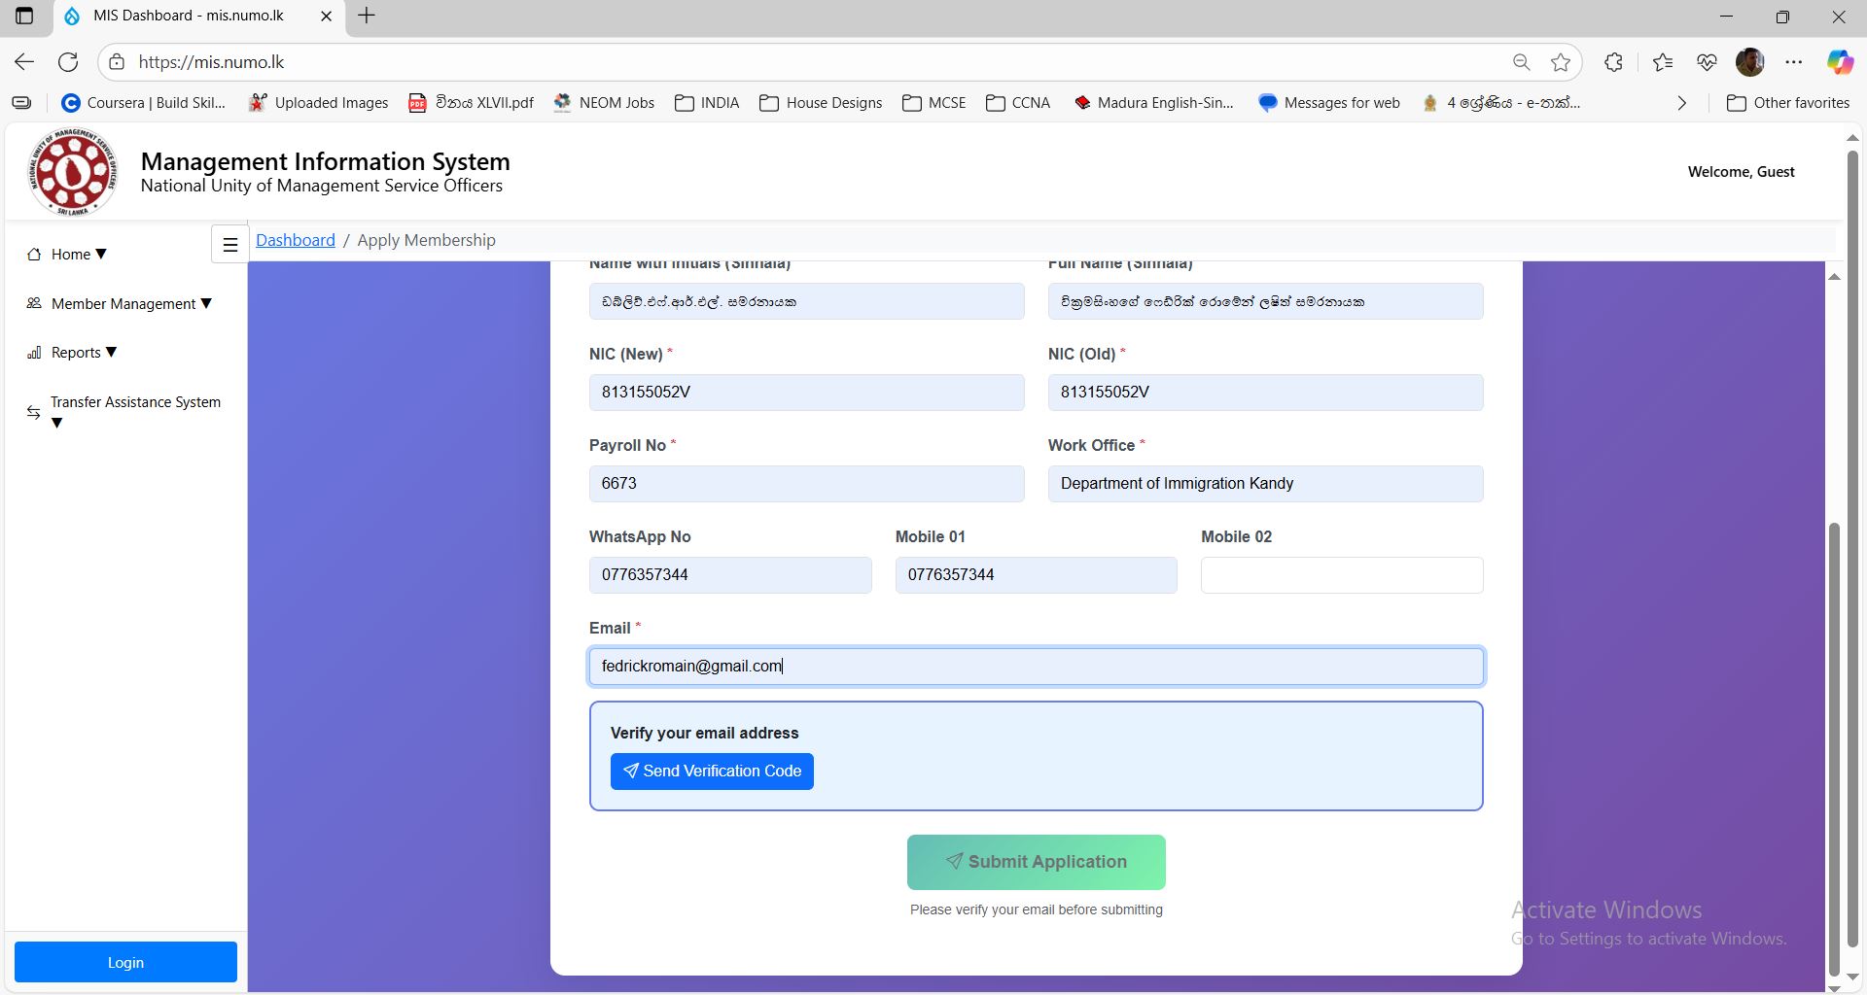Image resolution: width=1867 pixels, height=995 pixels.
Task: Open the tab actions menu icon
Action: click(24, 16)
